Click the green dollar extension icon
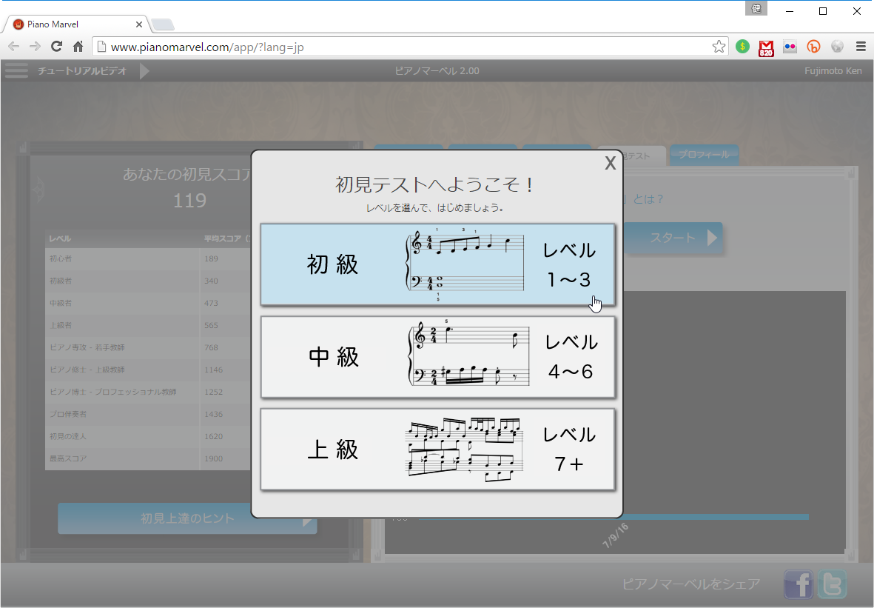Viewport: 874px width, 608px height. click(x=742, y=47)
